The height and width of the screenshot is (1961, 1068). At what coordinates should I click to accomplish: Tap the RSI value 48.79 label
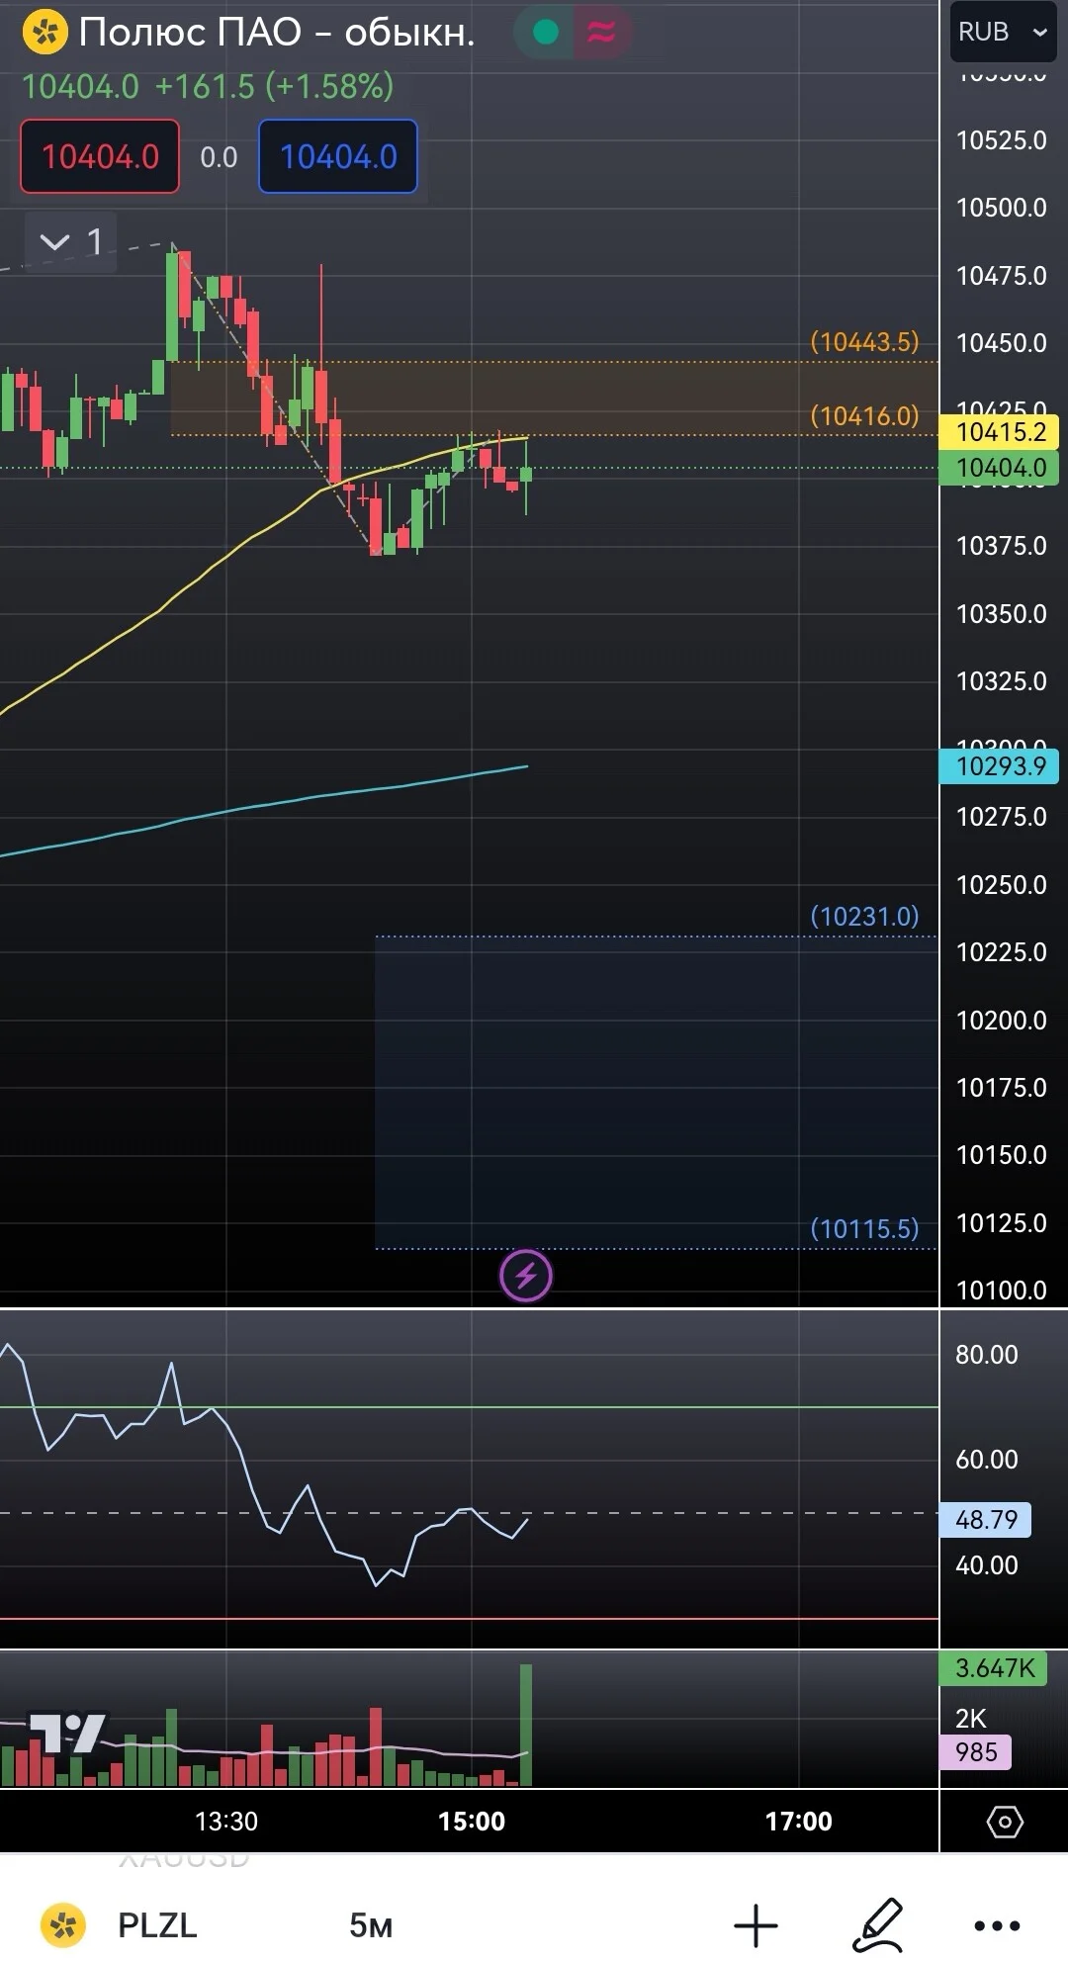coord(986,1519)
